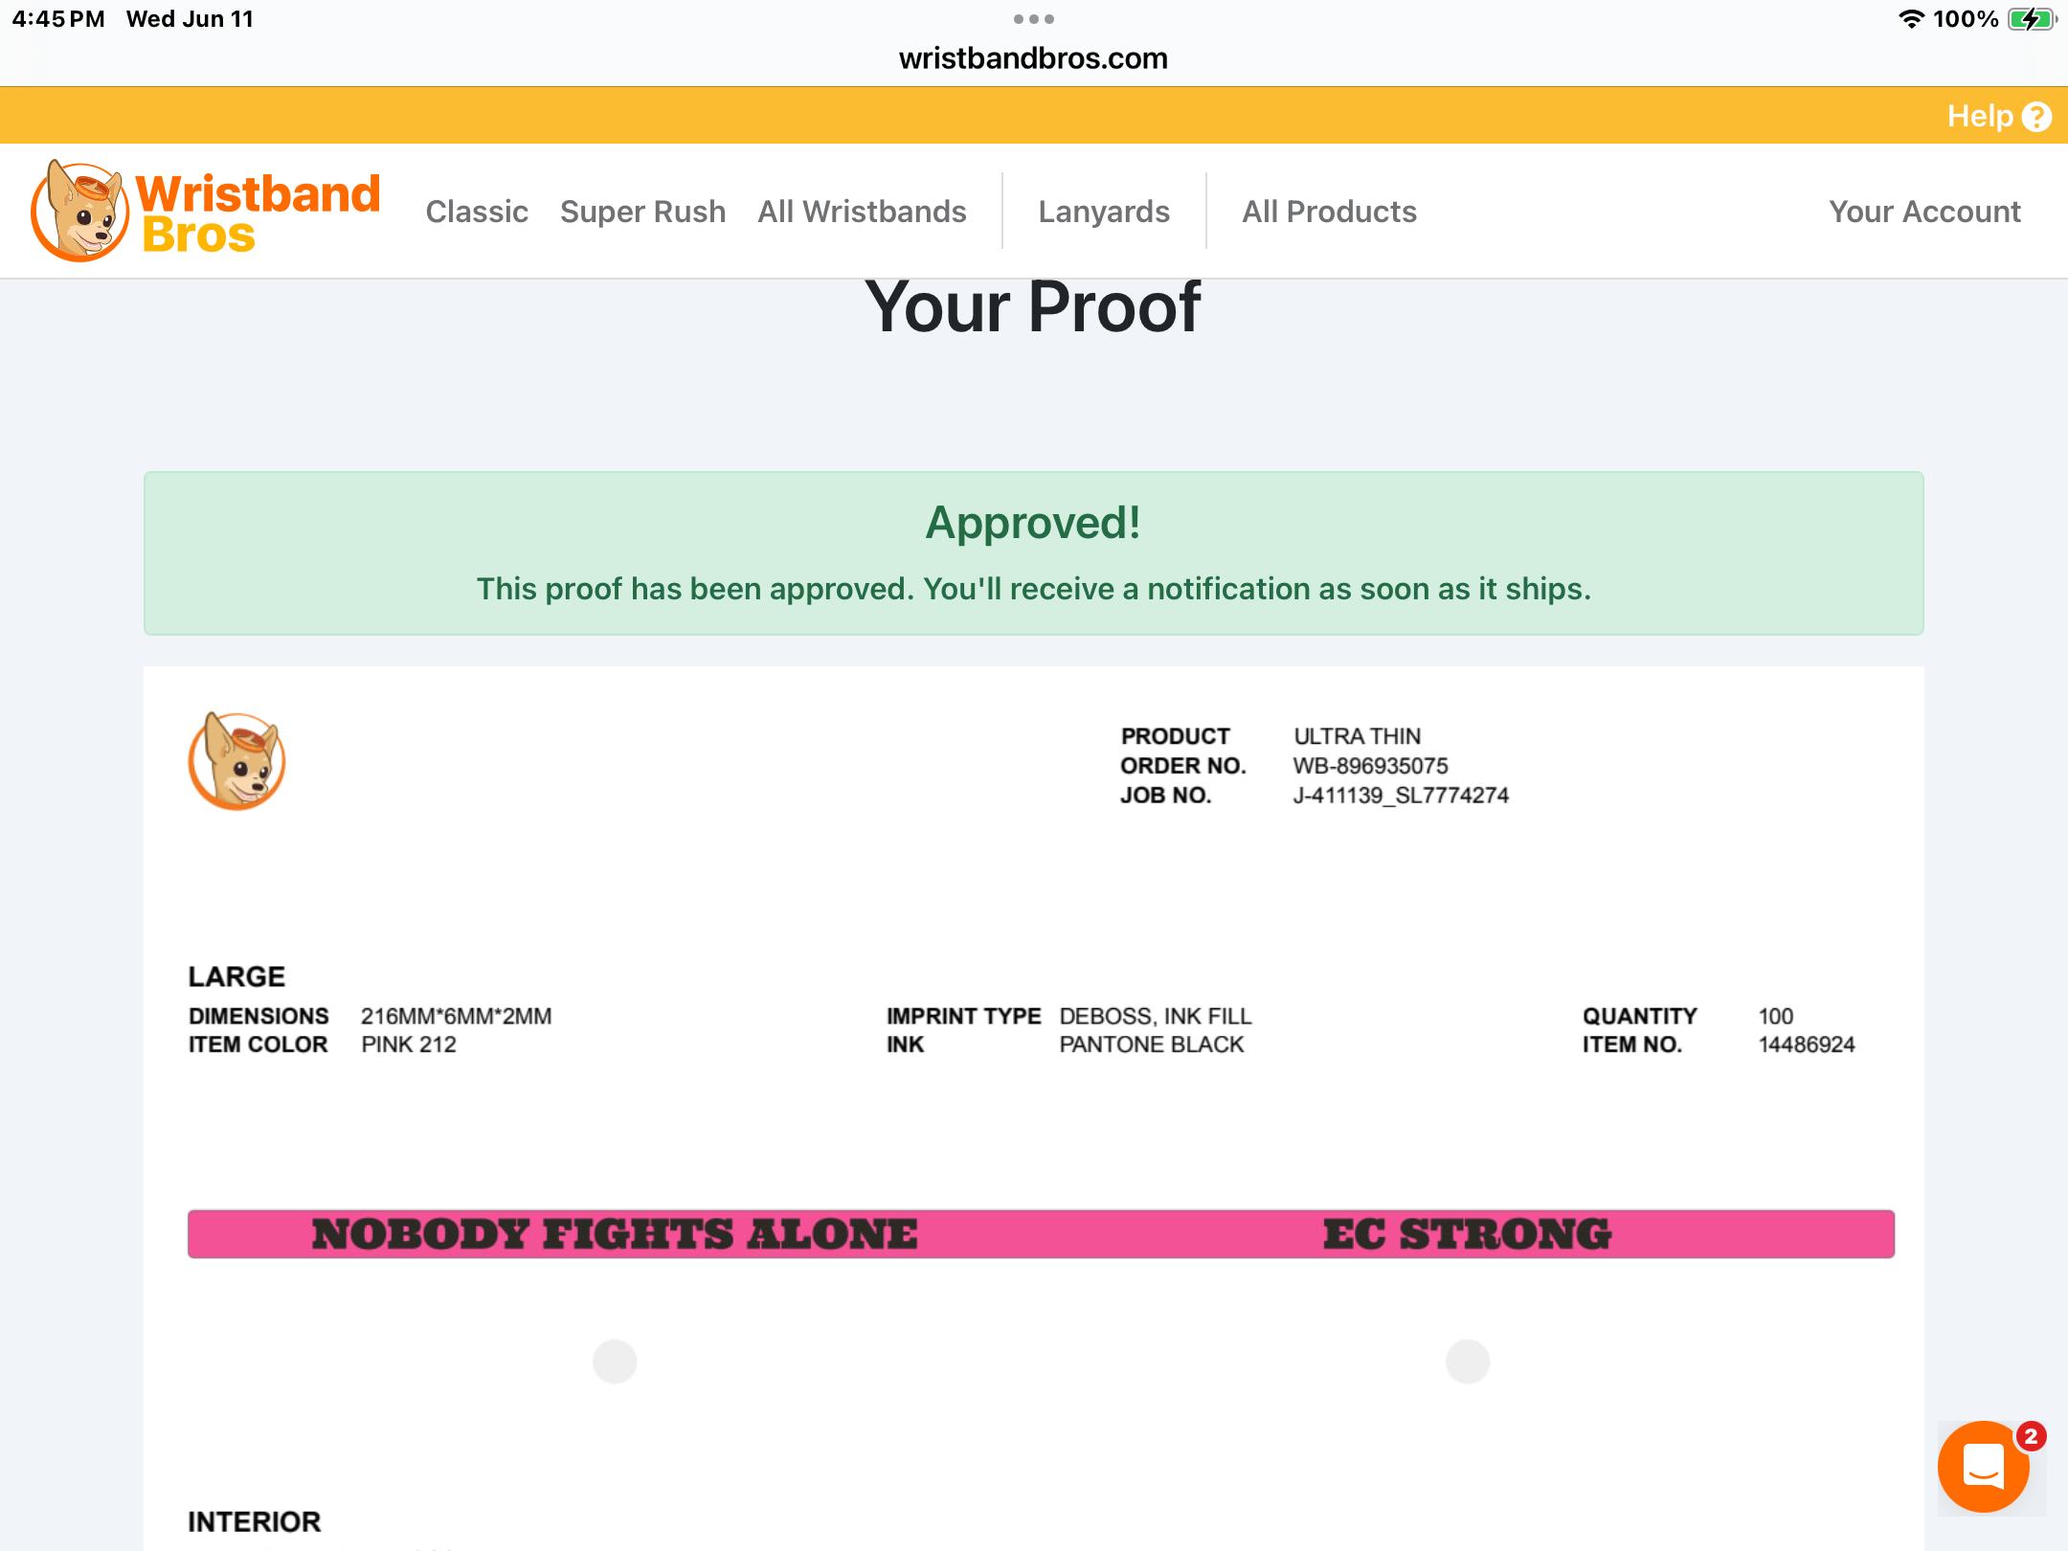Click the right gray circle under wristband
The image size is (2068, 1551).
(1467, 1360)
